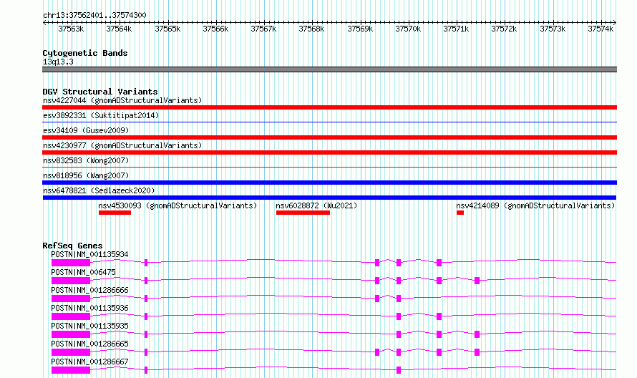Click the POSTN|NM_001286667 transcript label
Screen dimensions: 637x378
tap(89, 362)
